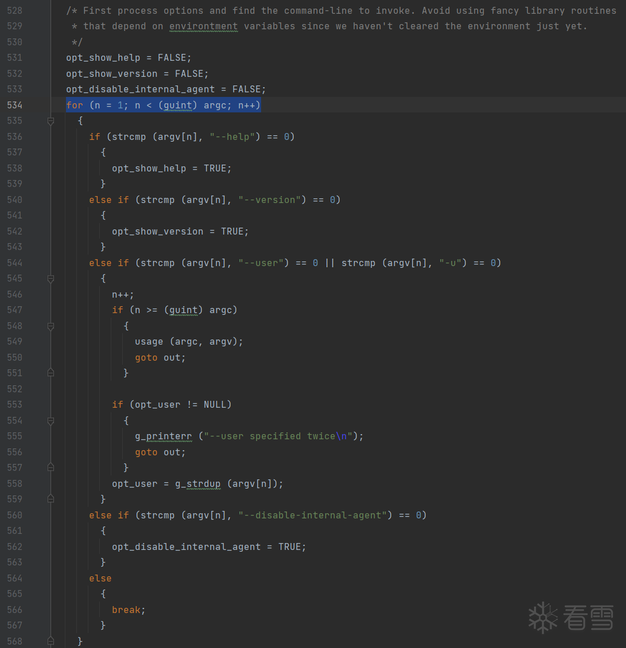626x648 pixels.
Task: Click line number 528 in the gutter
Action: pyautogui.click(x=14, y=10)
